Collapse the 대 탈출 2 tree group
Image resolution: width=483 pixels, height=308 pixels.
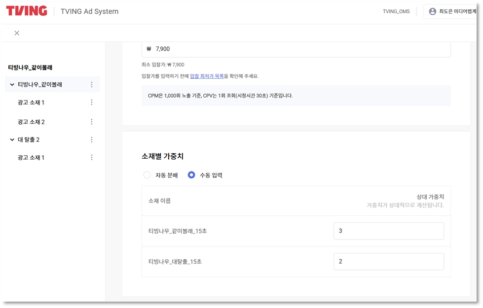tap(12, 139)
